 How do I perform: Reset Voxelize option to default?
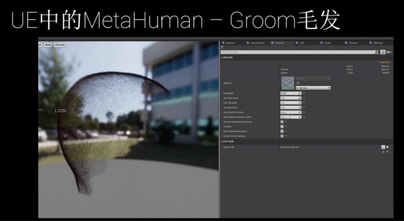click(x=286, y=126)
